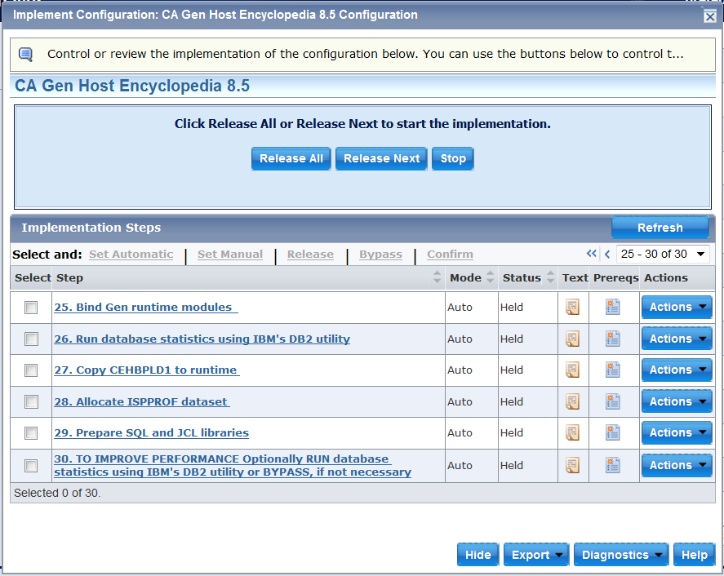724x576 pixels.
Task: View prereqs icon for step 28 Allocate ISPPROF
Action: pos(613,401)
